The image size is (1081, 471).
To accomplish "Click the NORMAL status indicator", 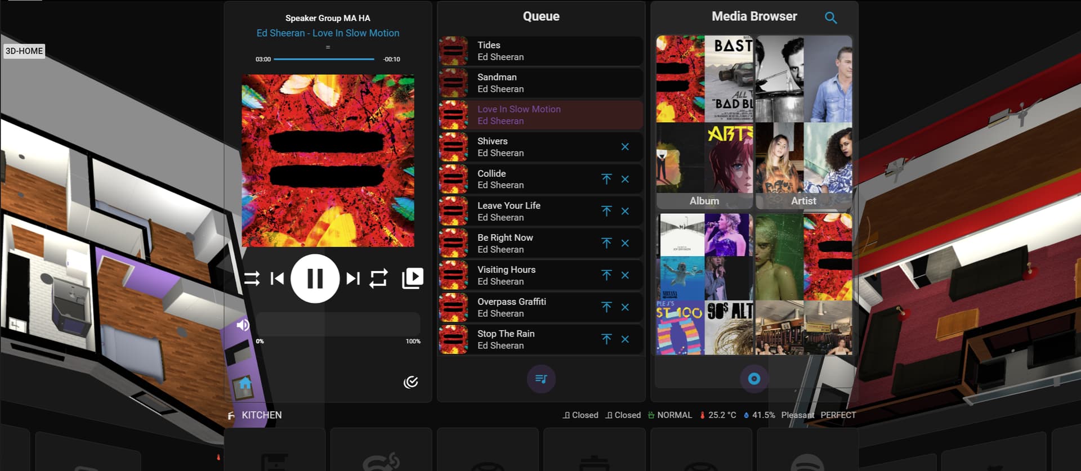I will tap(670, 415).
